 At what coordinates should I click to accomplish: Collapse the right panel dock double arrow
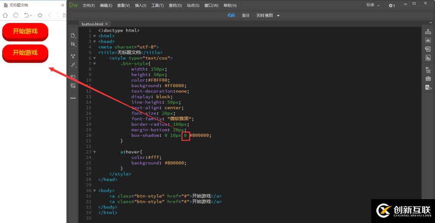(x=431, y=23)
